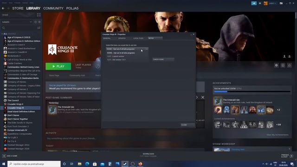Choose 1.0.2 Launch version beta option

[116, 57]
